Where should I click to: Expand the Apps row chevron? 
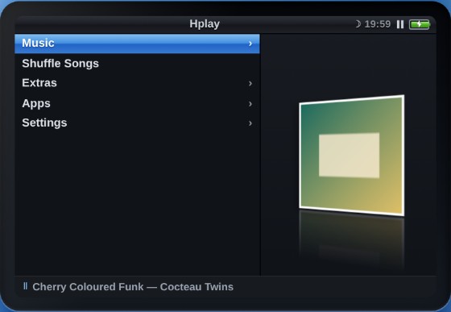[250, 104]
